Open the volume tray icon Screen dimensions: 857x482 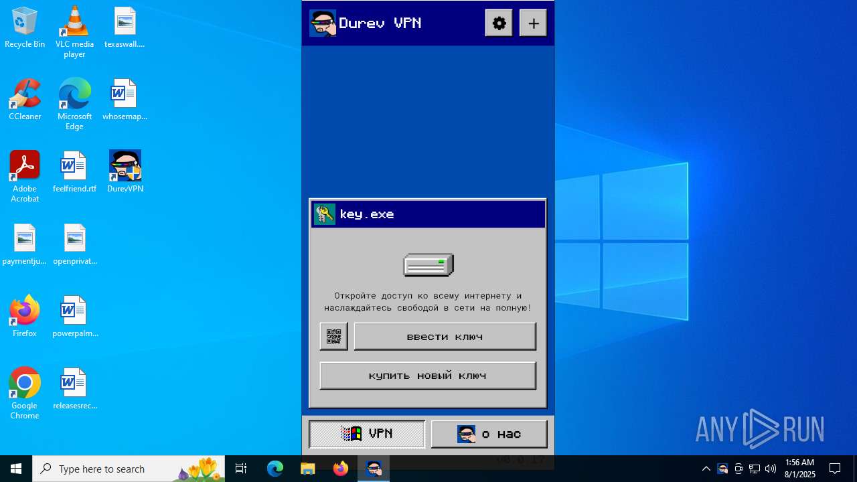[771, 469]
